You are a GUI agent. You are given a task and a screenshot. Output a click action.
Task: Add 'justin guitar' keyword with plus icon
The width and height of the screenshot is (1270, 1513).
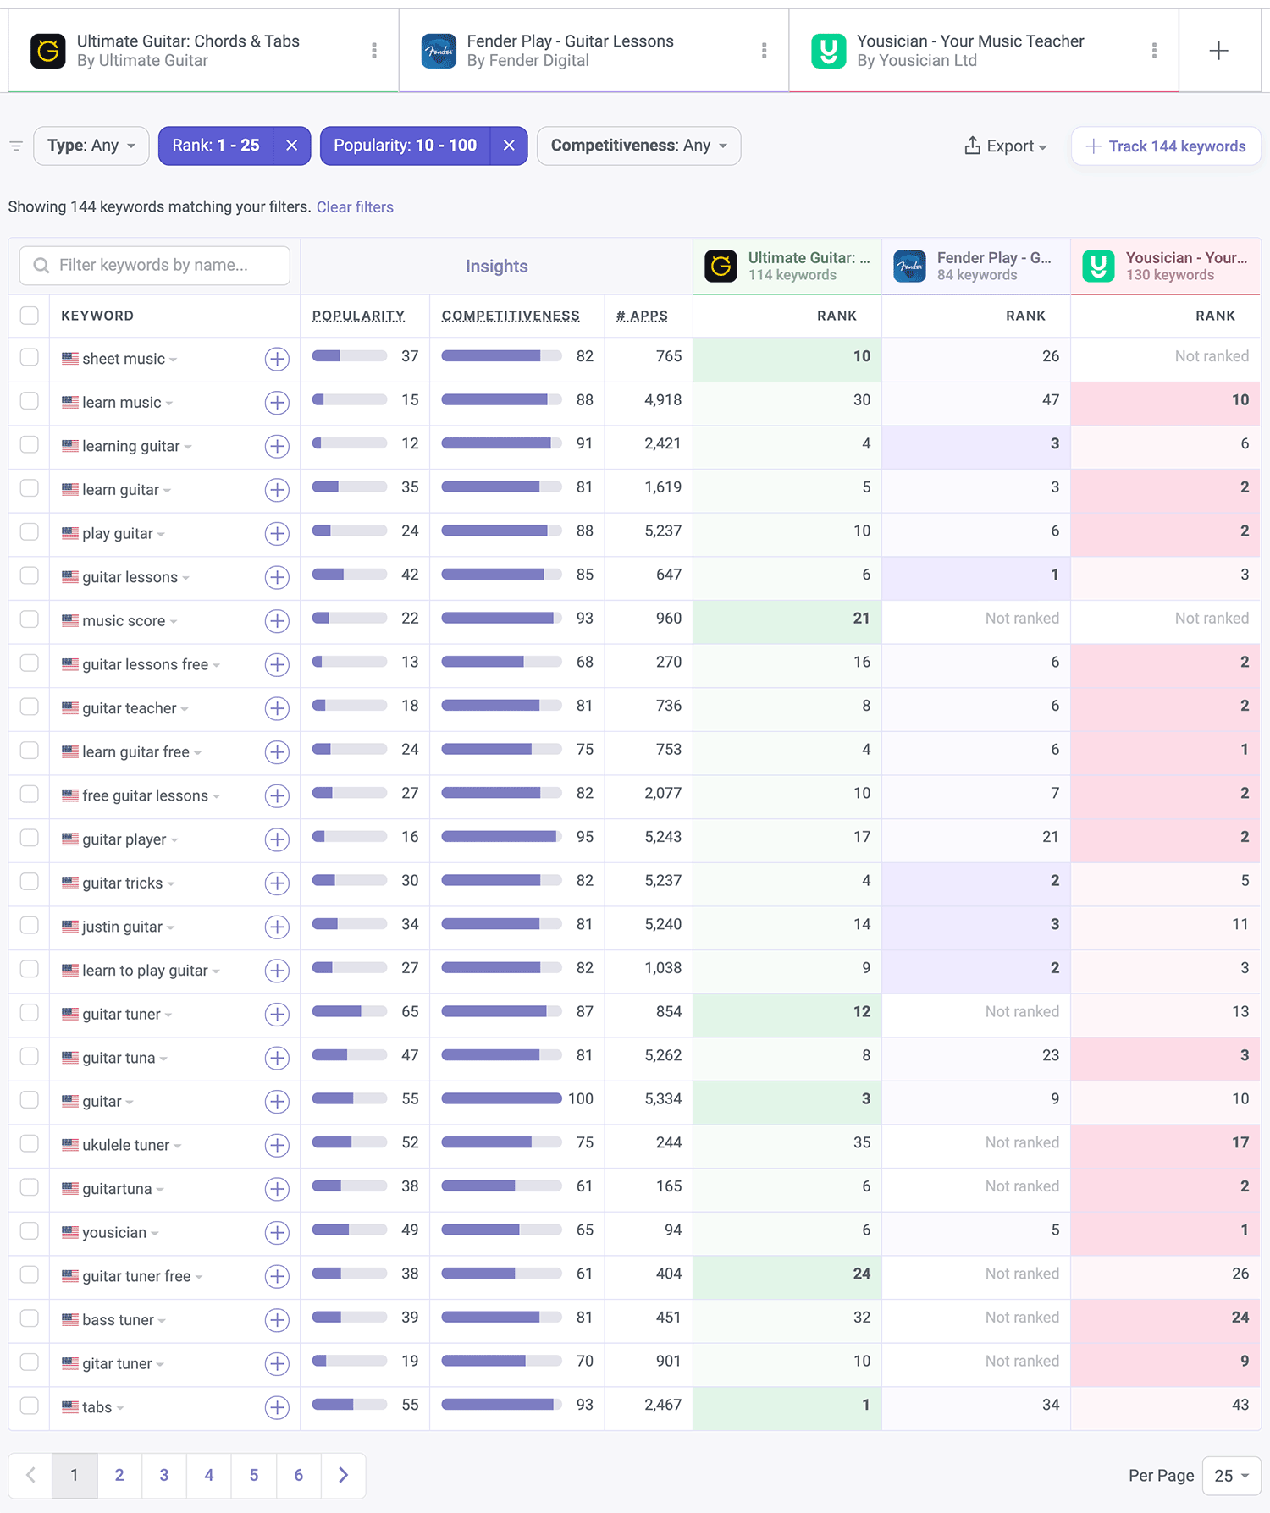pyautogui.click(x=277, y=927)
